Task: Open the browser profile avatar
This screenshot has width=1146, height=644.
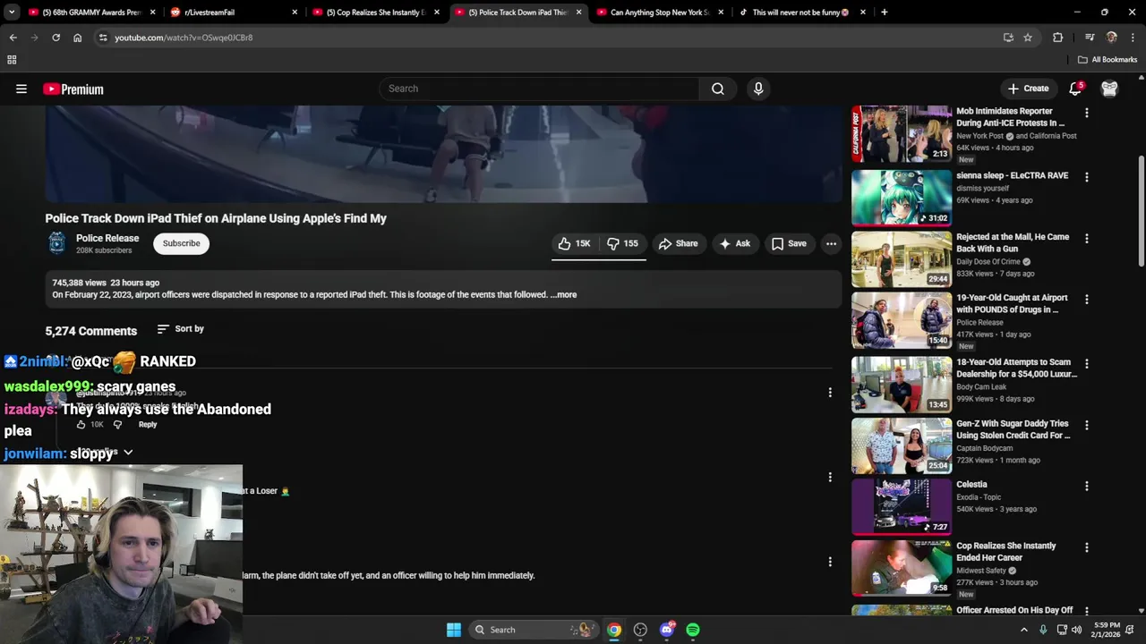Action: tap(1112, 38)
